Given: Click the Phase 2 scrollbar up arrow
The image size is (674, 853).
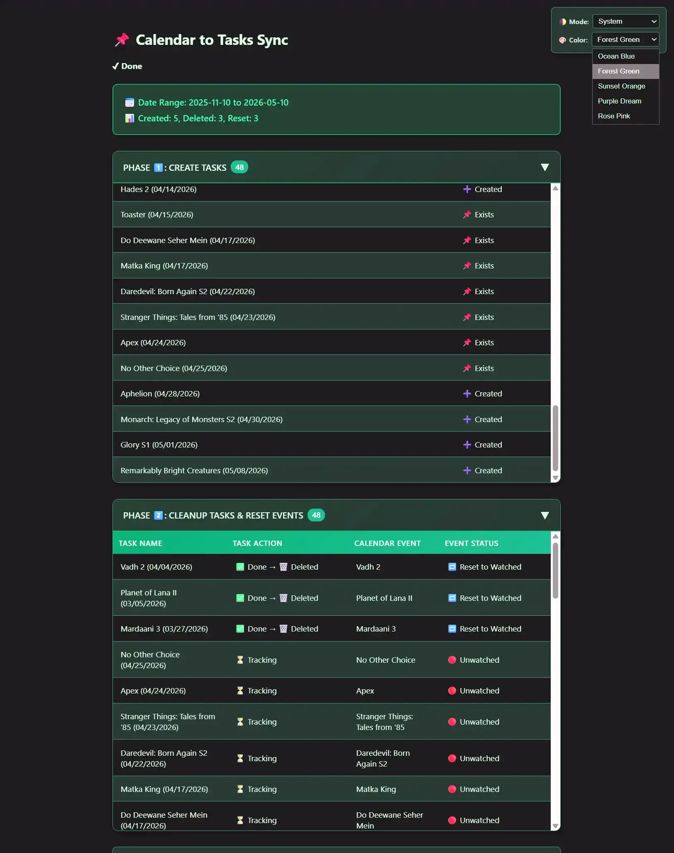Looking at the screenshot, I should (555, 536).
